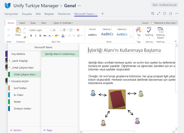The image size is (184, 133).
Task: Expand the tab to full screen
Action: tap(158, 13)
